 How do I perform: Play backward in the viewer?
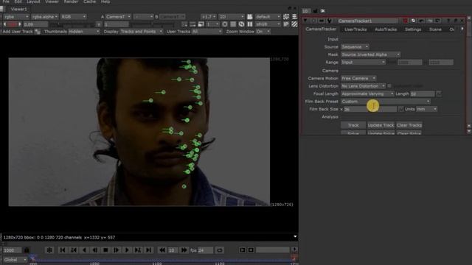84,250
